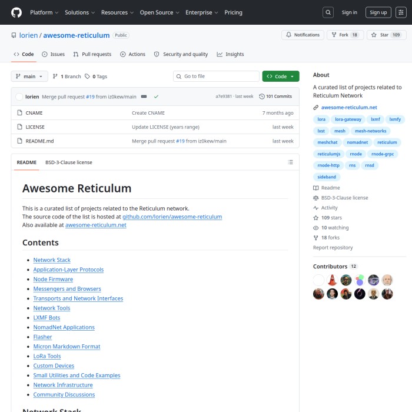
Task: Open the Activity link
Action: (325, 208)
